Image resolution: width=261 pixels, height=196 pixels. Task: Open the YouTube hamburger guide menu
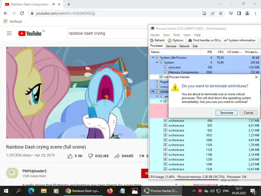click(x=9, y=33)
